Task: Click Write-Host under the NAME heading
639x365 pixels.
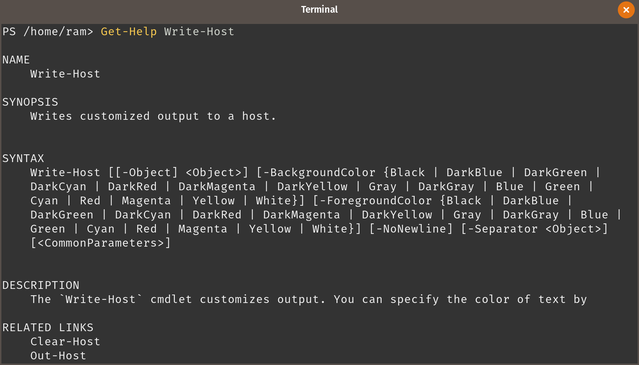Action: [x=65, y=74]
